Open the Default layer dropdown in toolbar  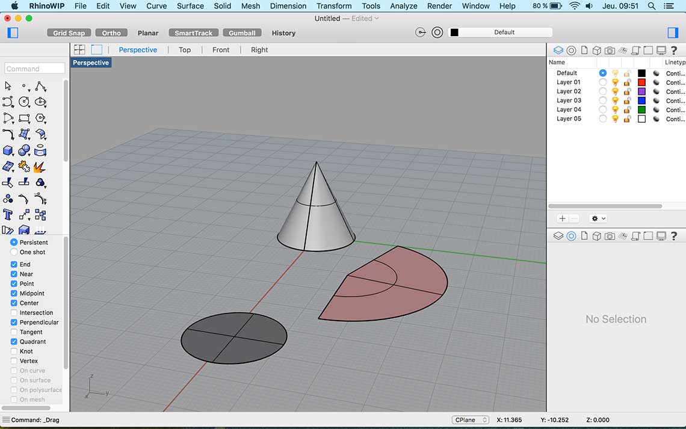coord(501,32)
